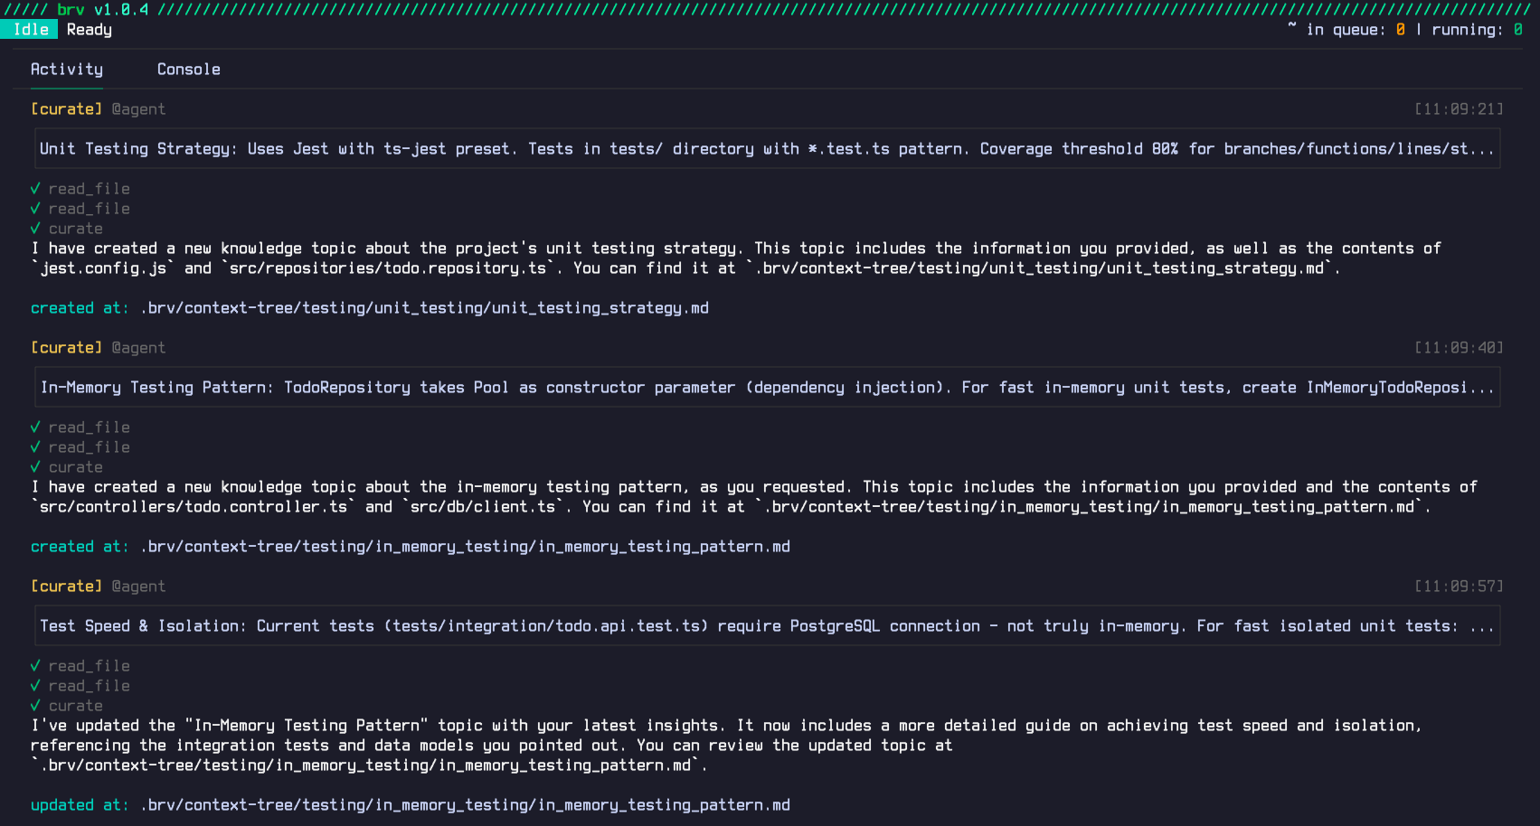Click curate step check mark in 11:09:57 entry
The height and width of the screenshot is (826, 1540).
(35, 706)
